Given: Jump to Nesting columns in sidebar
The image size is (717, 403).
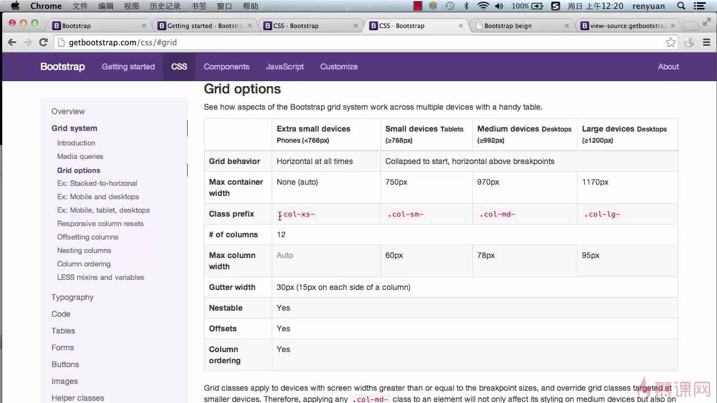Looking at the screenshot, I should point(84,250).
